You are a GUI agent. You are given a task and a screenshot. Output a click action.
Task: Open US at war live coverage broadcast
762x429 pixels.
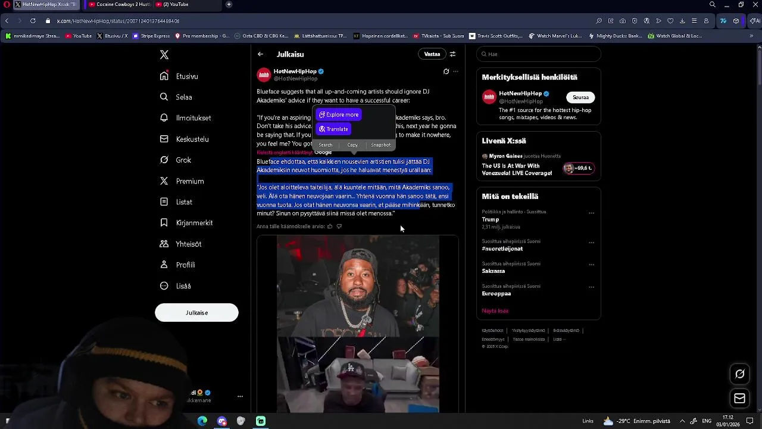tap(517, 169)
